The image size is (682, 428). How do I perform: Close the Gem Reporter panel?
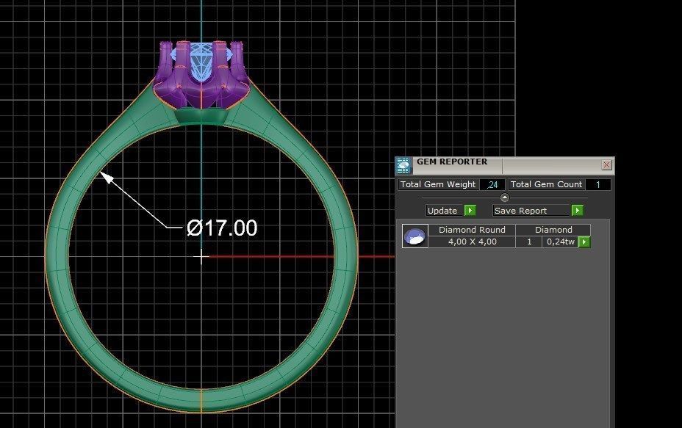[606, 164]
